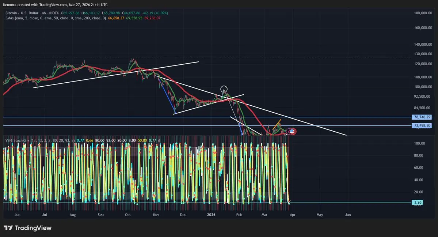
Task: Click the 130,000.00 price axis label
Action: [x=423, y=54]
